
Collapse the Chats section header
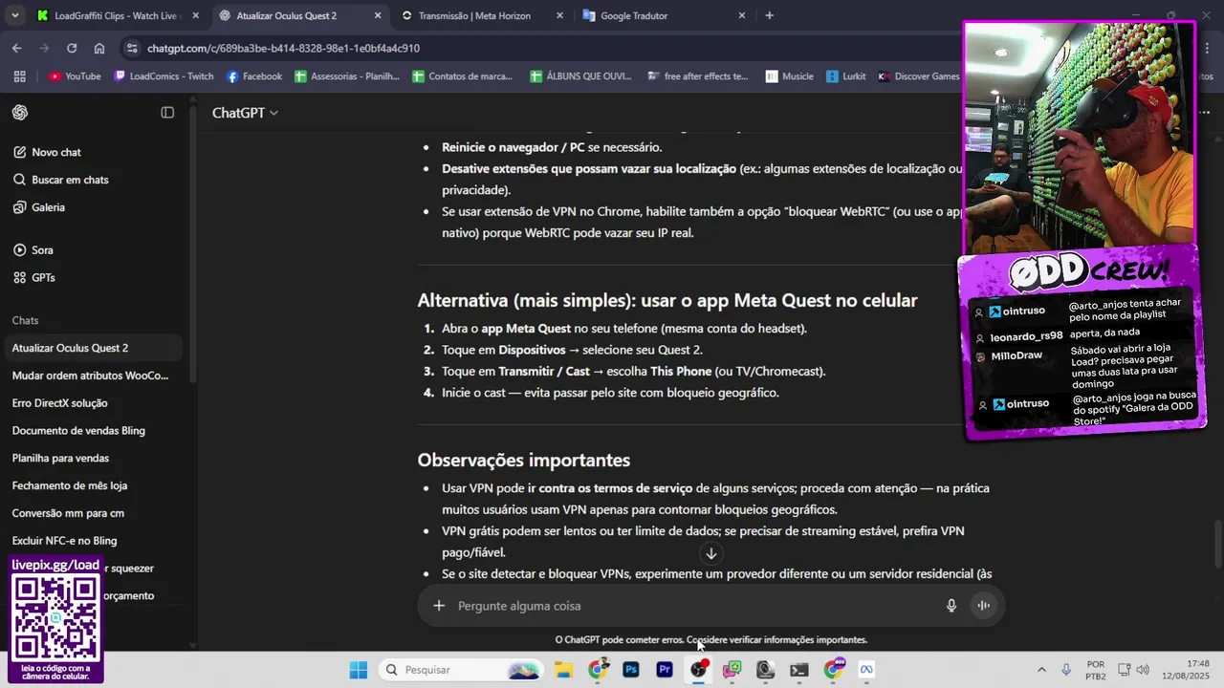tap(26, 320)
